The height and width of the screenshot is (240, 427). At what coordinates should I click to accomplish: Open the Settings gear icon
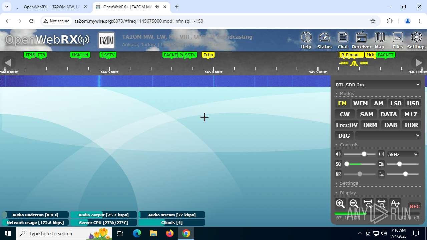(416, 41)
